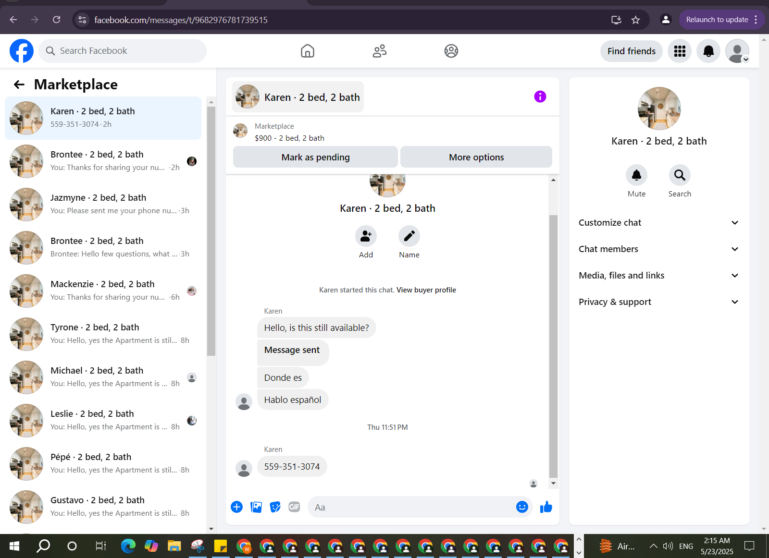Screen dimensions: 769x558
Task: Send a thumbs-up like
Action: (x=546, y=507)
